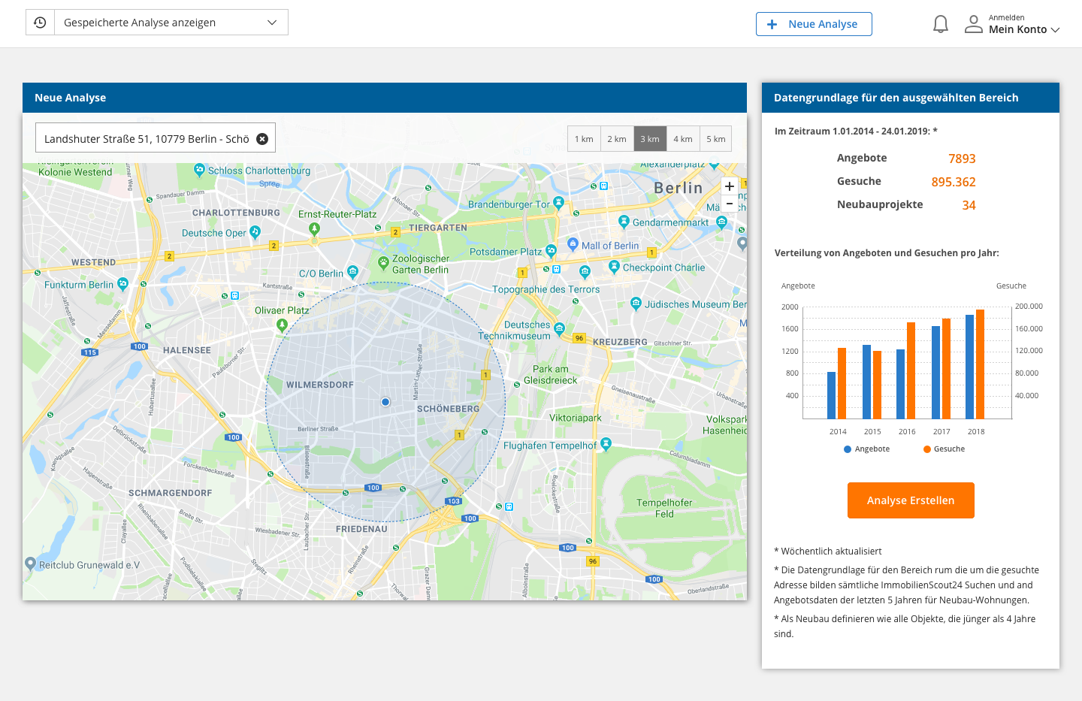This screenshot has width=1082, height=701.
Task: Click the history icon beside the saved analysis dropdown
Action: click(39, 22)
